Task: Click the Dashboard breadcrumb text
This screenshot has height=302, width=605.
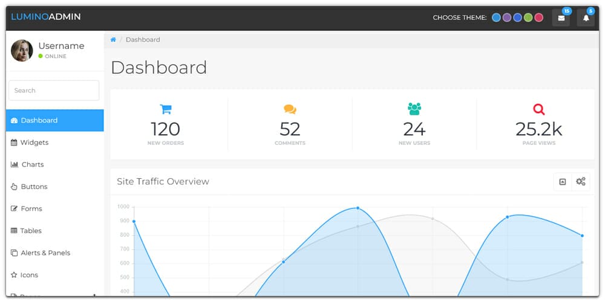Action: pyautogui.click(x=143, y=40)
